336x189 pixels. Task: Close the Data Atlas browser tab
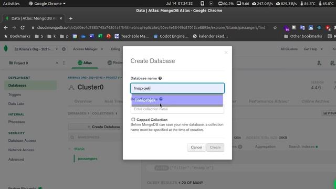tap(61, 18)
